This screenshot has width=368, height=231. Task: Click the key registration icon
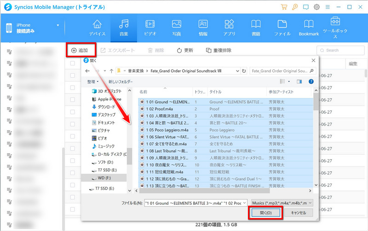point(295,7)
